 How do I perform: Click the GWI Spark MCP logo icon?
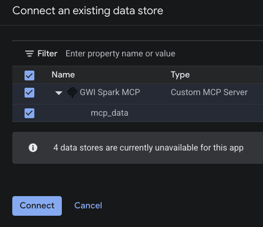72,93
